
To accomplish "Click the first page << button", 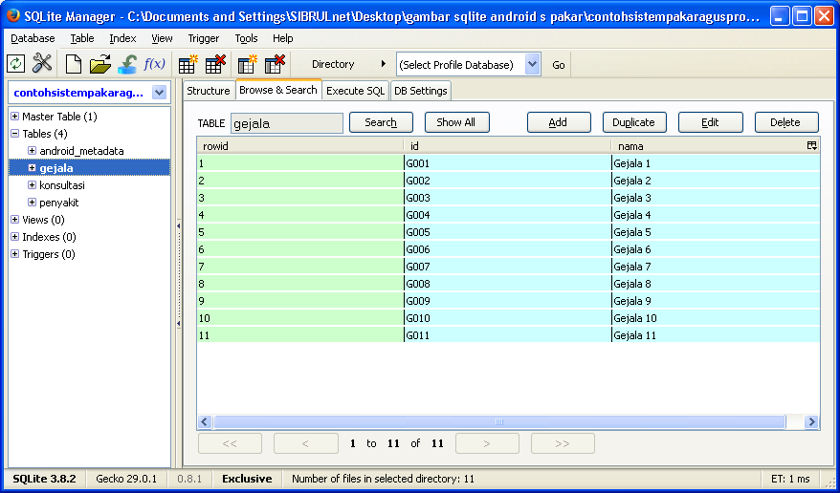I will tap(230, 443).
